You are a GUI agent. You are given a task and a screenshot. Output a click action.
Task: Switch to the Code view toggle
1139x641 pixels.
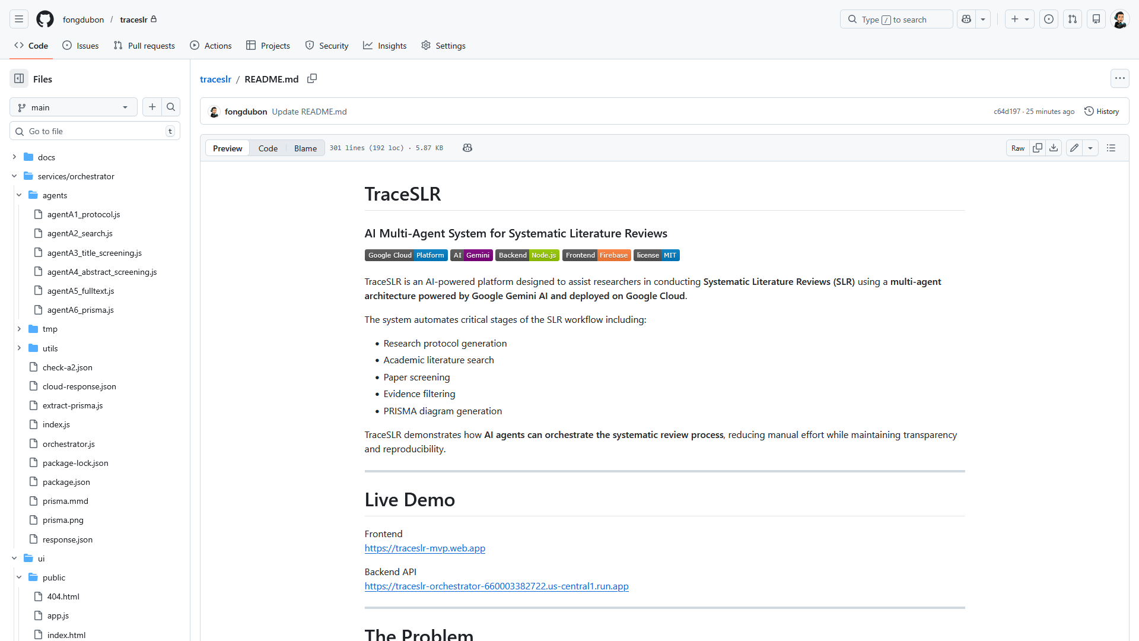tap(268, 148)
